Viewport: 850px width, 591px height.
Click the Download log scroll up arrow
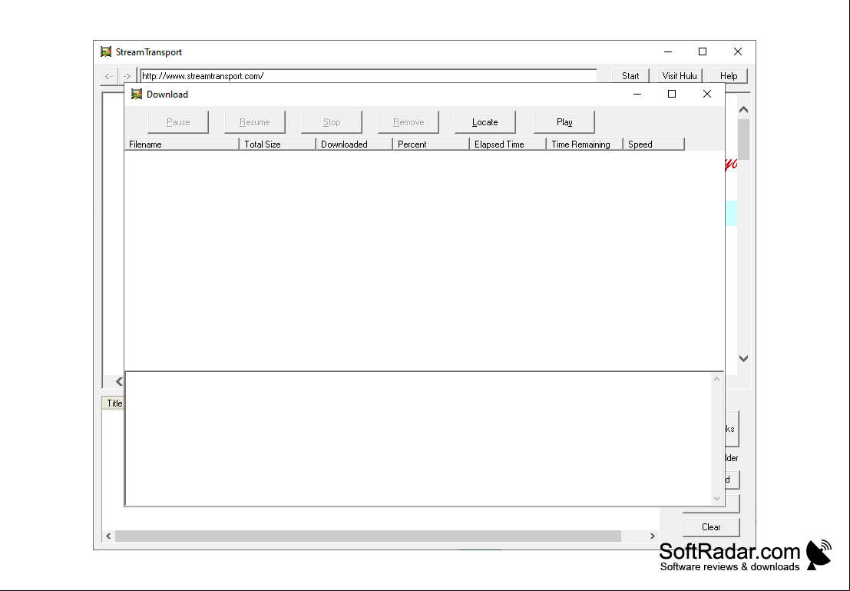(x=716, y=380)
